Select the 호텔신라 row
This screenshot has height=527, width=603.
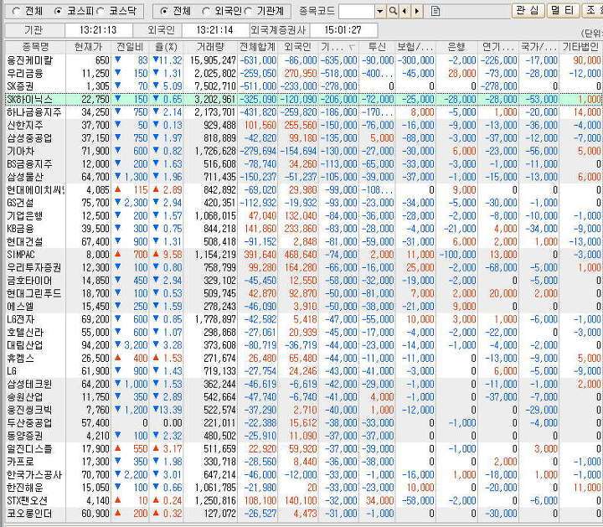[x=304, y=333]
